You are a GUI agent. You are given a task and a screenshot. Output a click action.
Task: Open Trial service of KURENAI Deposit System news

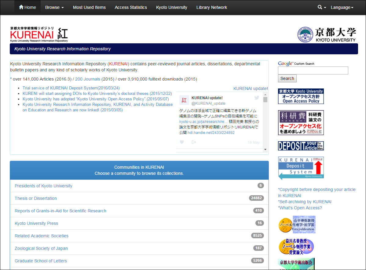[71, 88]
